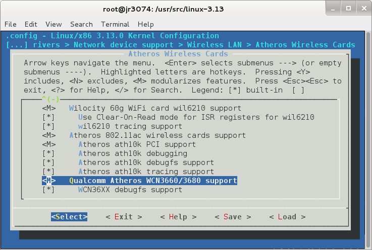Toggle WCN36XX debugfs support checkbox
Image resolution: width=372 pixels, height=250 pixels.
coord(48,190)
